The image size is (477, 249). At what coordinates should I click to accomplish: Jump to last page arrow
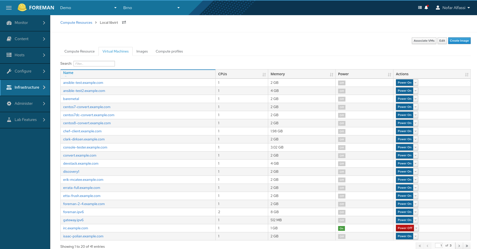[467, 246]
